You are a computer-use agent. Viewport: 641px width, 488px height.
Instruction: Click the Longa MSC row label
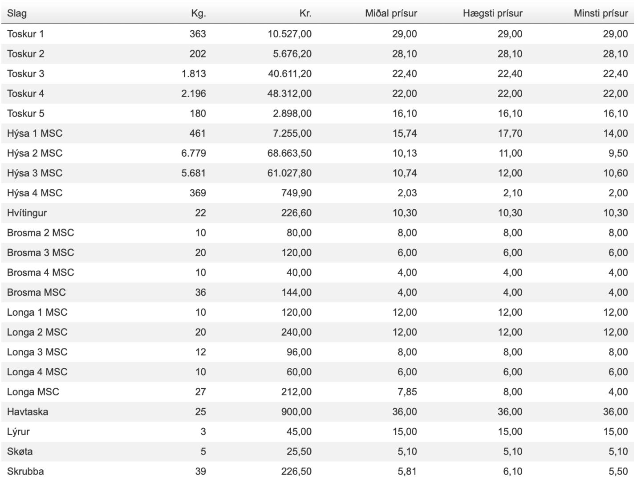[33, 392]
